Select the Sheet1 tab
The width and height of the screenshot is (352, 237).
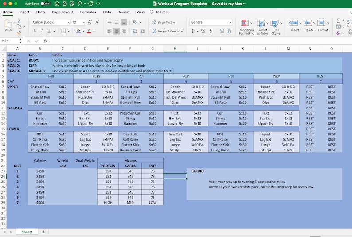tap(27, 232)
